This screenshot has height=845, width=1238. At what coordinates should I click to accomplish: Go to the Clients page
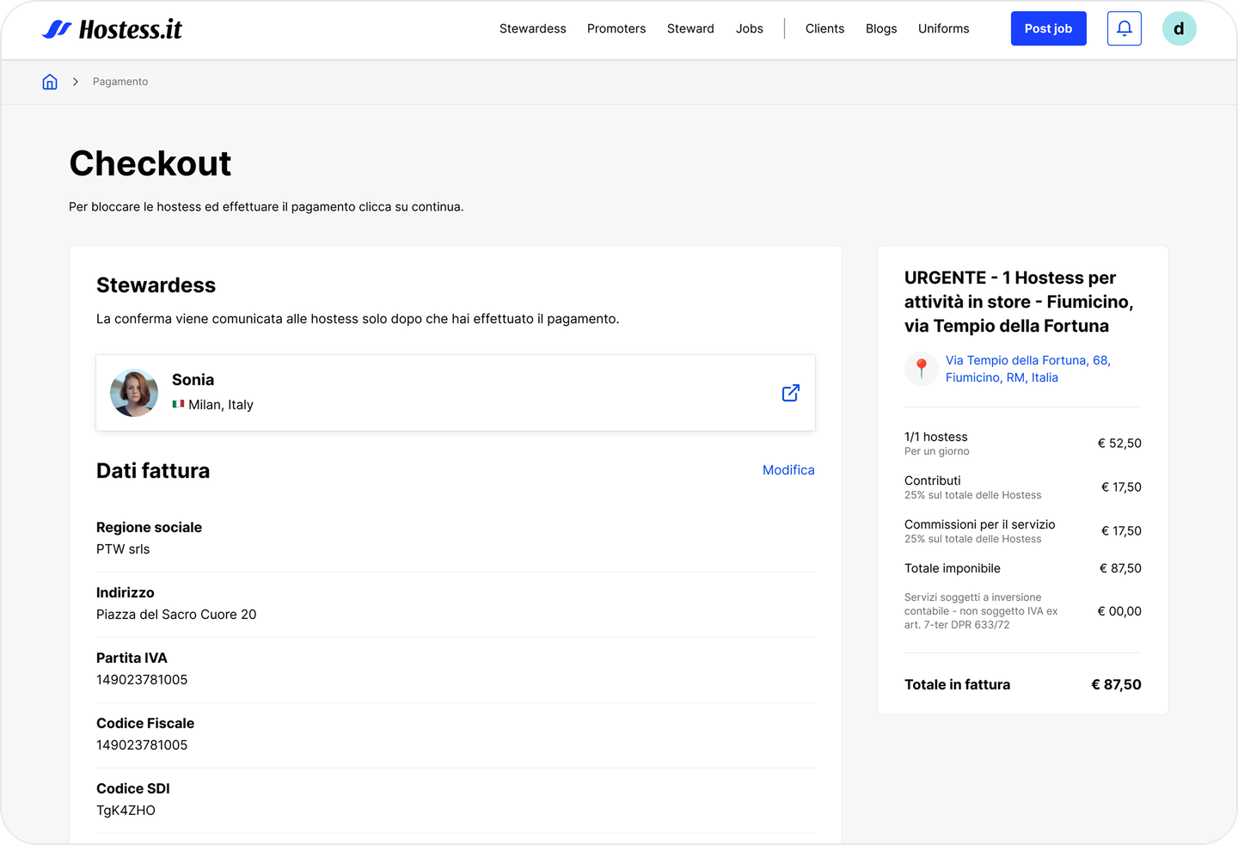click(824, 28)
